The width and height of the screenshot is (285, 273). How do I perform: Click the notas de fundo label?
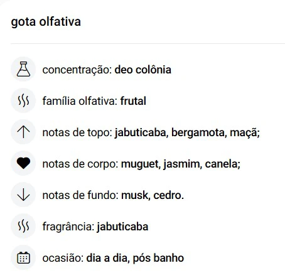pyautogui.click(x=80, y=195)
